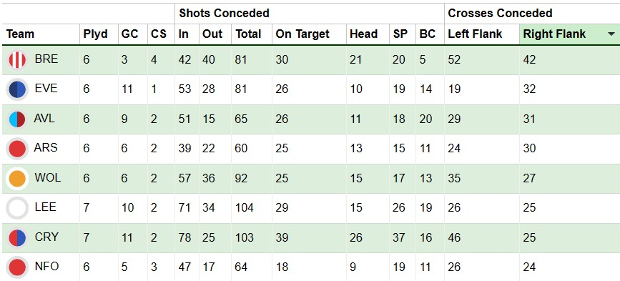Viewport: 620px width, 281px height.
Task: Select the CRY team name cell
Action: click(46, 237)
